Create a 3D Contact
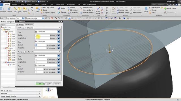Screen dimensions: 181x101 (73, 10)
